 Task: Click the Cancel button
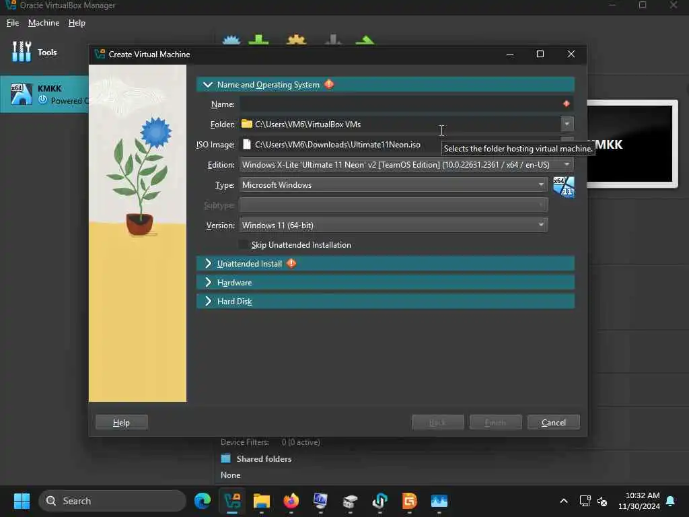[x=553, y=423]
